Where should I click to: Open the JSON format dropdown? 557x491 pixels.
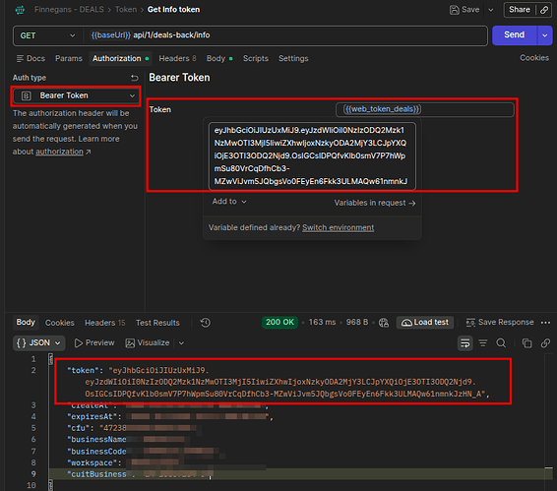point(38,342)
